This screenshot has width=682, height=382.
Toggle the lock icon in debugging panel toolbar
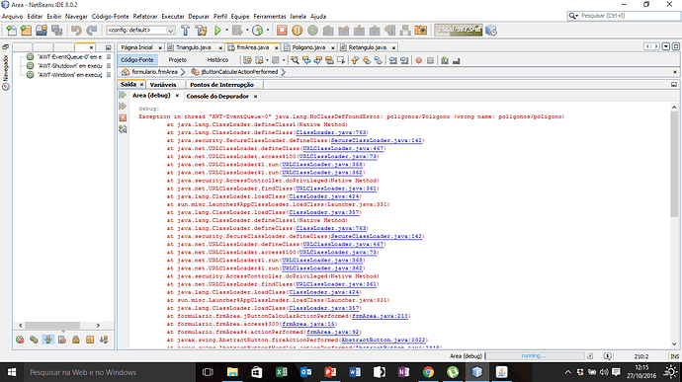pos(76,340)
